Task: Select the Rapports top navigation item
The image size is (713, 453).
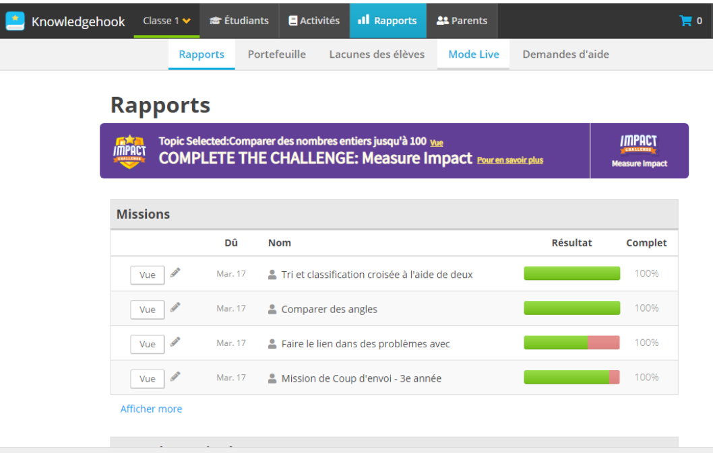Action: (x=388, y=21)
